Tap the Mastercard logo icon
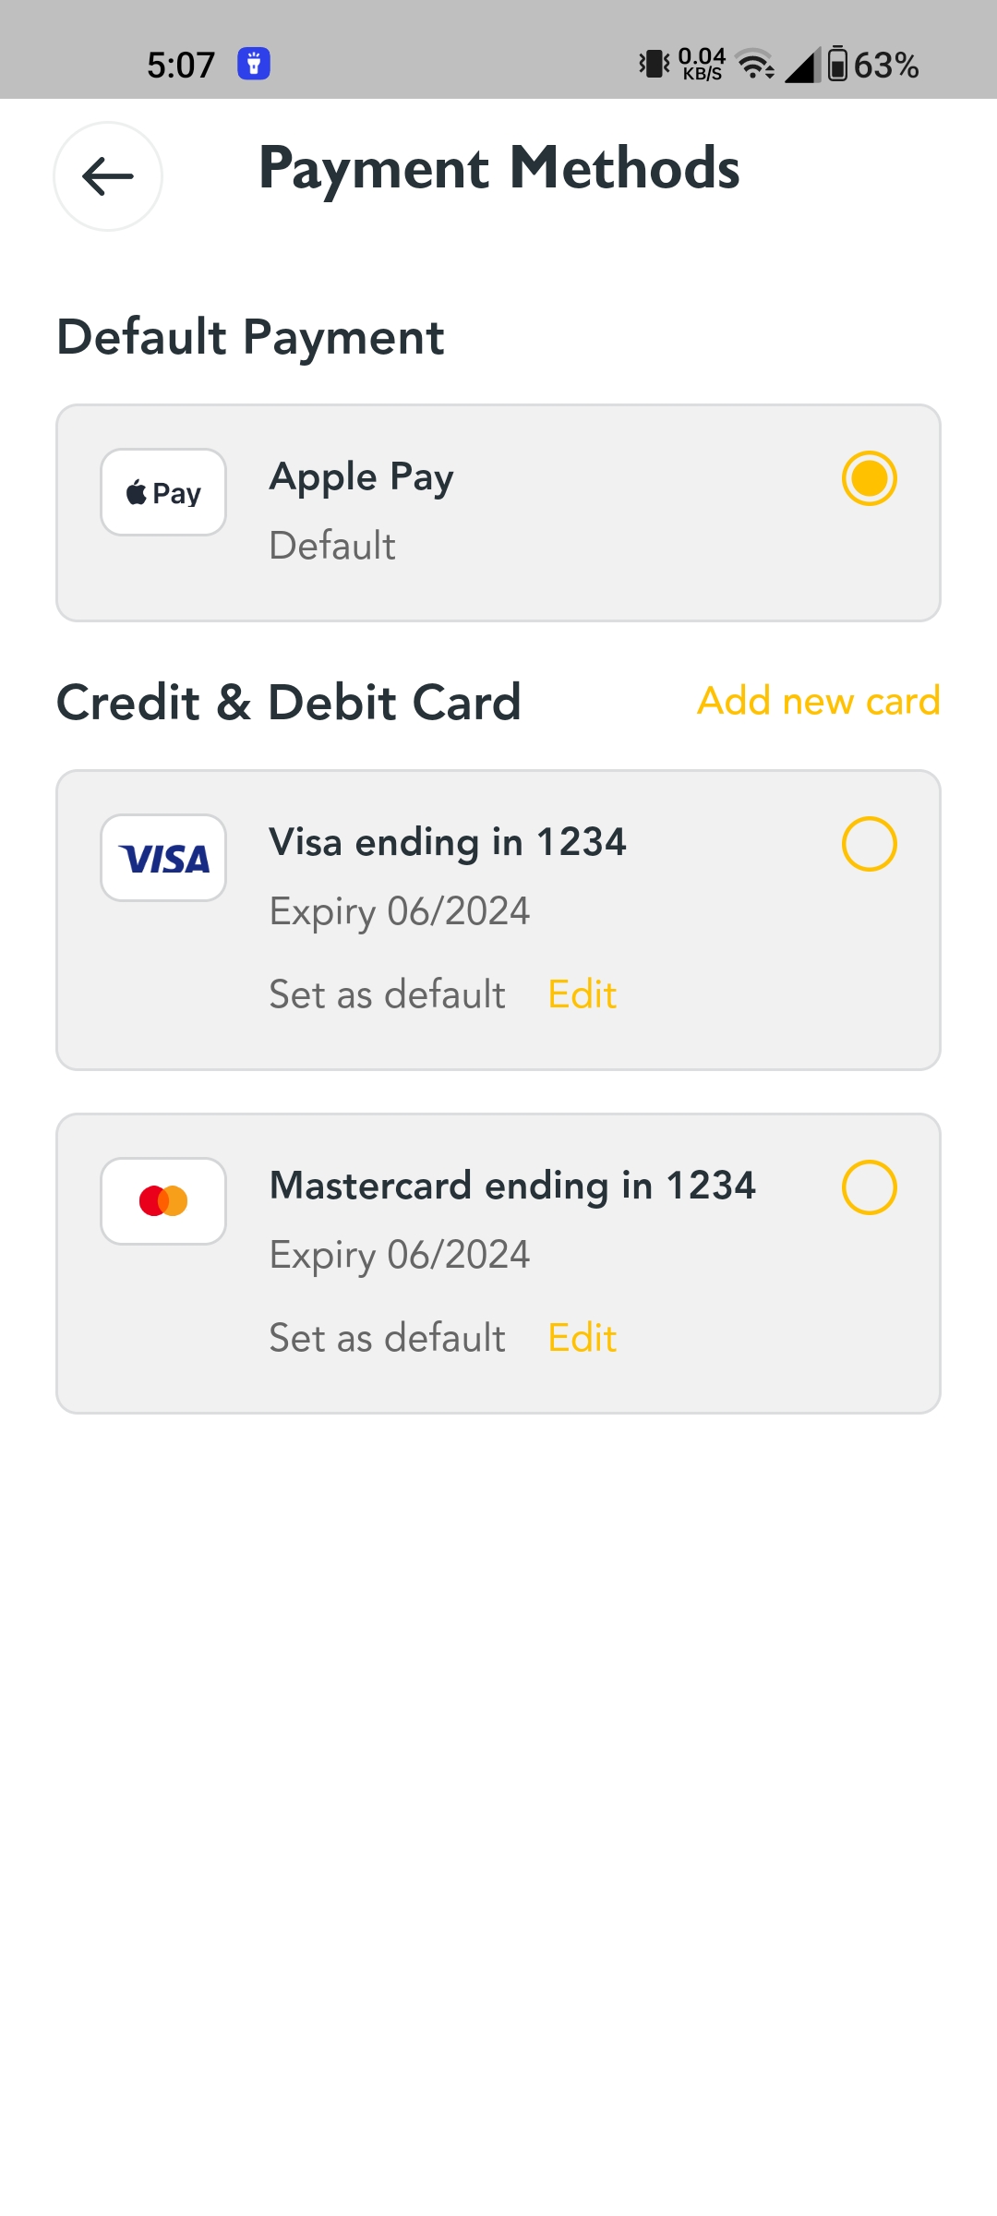The width and height of the screenshot is (997, 2216). click(x=163, y=1201)
